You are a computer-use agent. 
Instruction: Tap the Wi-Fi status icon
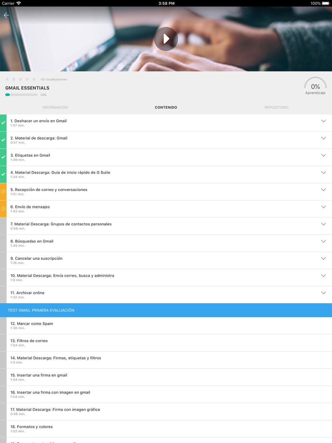coord(19,3)
